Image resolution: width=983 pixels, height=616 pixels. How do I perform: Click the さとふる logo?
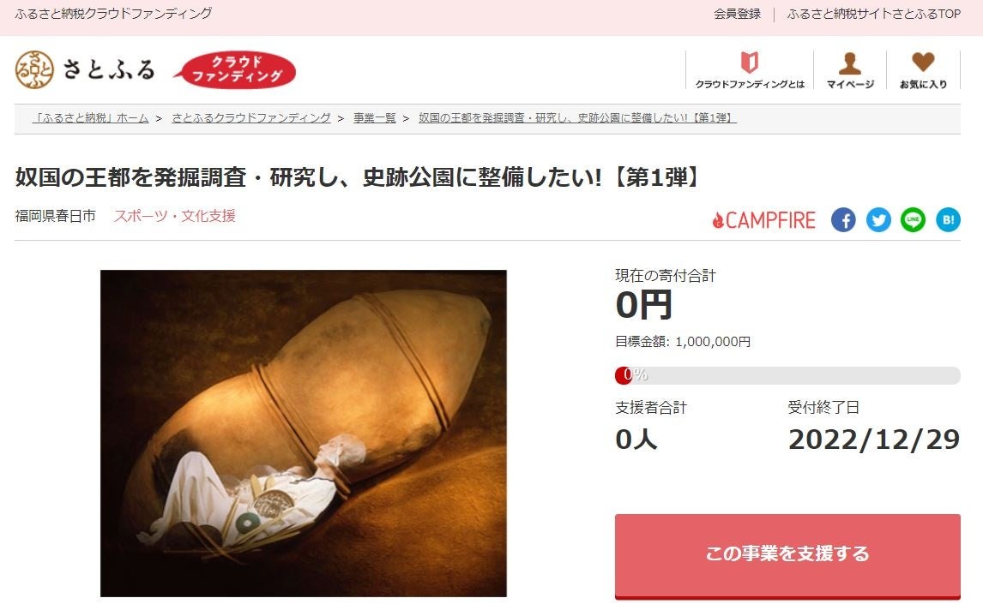point(85,69)
